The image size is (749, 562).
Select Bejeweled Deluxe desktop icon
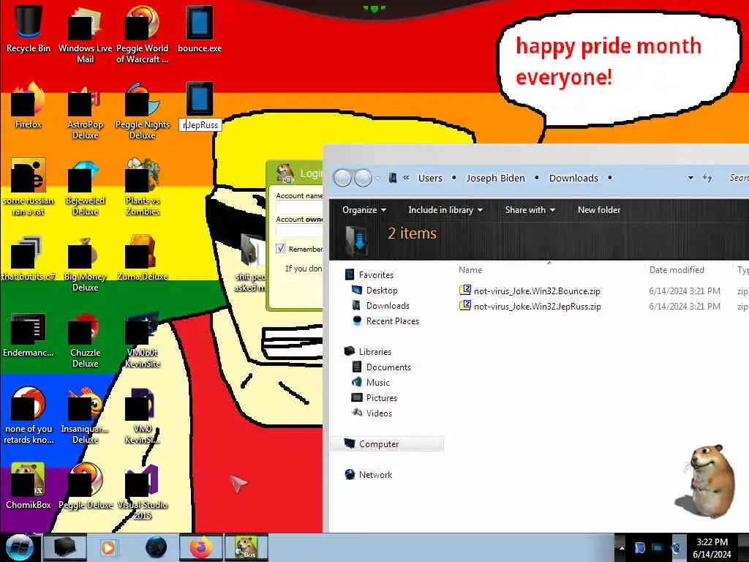point(85,187)
